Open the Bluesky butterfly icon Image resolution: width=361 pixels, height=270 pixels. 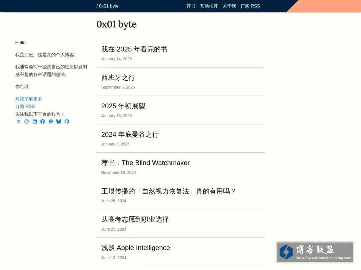[59, 121]
